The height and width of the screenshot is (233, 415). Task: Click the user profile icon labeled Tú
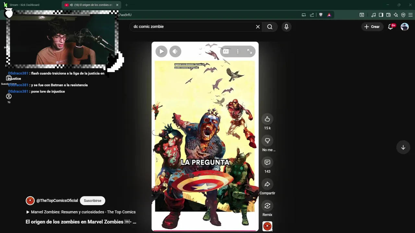pyautogui.click(x=9, y=96)
